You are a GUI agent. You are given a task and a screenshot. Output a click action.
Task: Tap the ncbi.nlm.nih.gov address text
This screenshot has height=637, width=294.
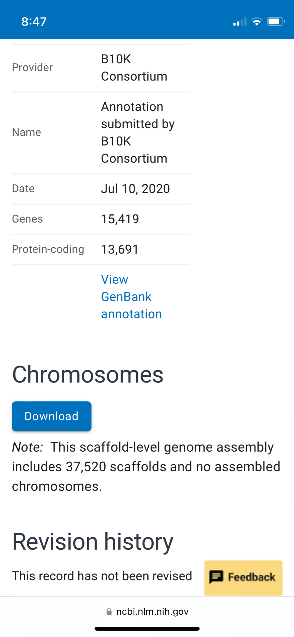[152, 612]
